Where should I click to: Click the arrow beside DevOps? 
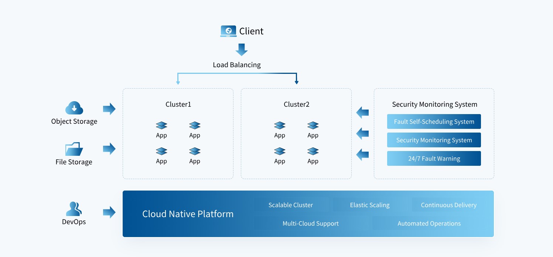(x=109, y=212)
